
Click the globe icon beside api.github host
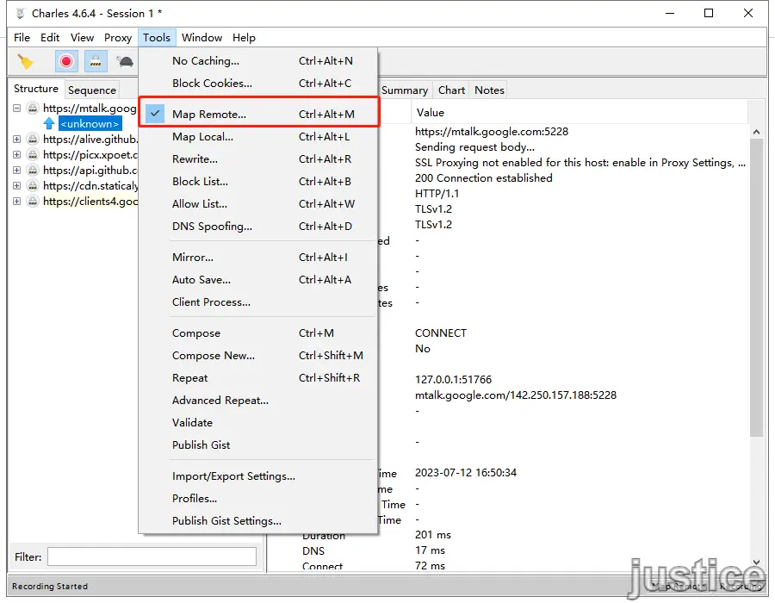coord(33,170)
